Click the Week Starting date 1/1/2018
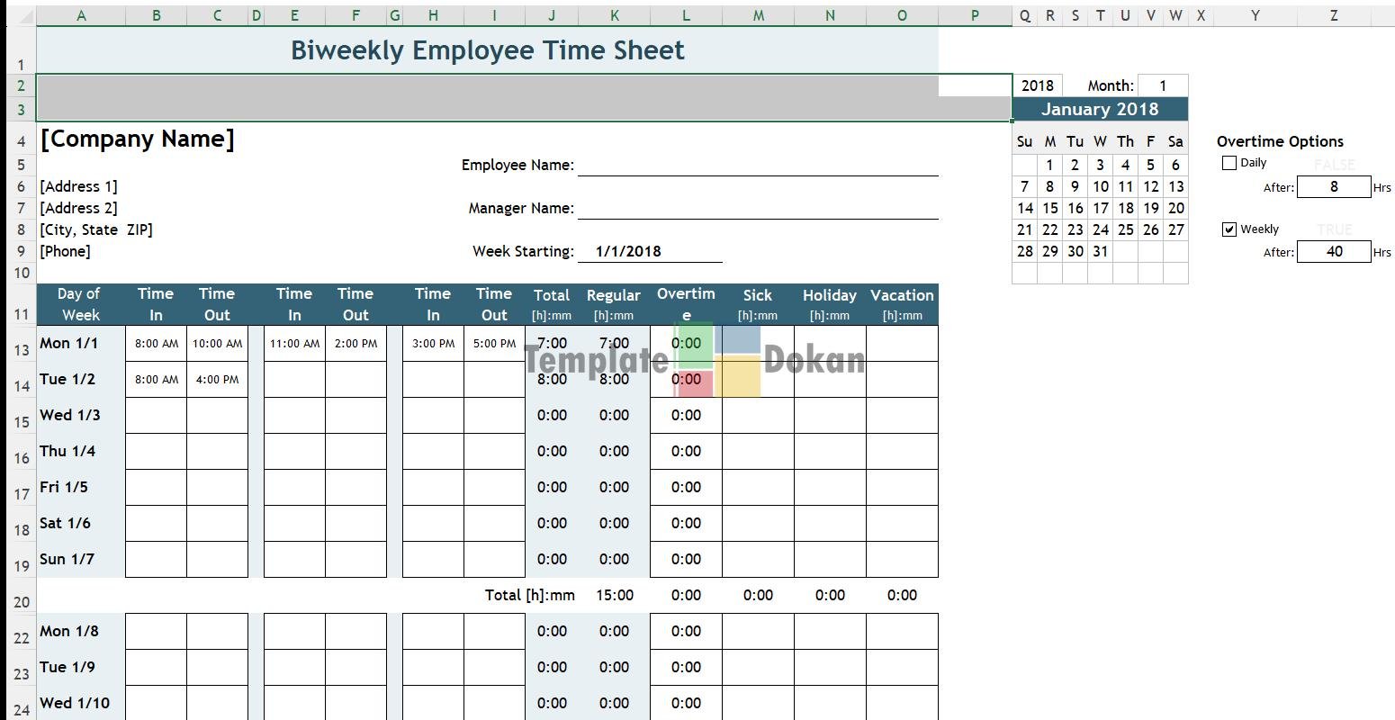 pyautogui.click(x=628, y=251)
